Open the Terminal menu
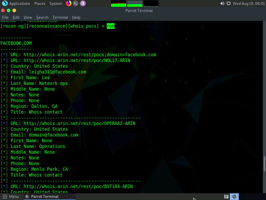Screen dimensions: 266x200 (60, 17)
